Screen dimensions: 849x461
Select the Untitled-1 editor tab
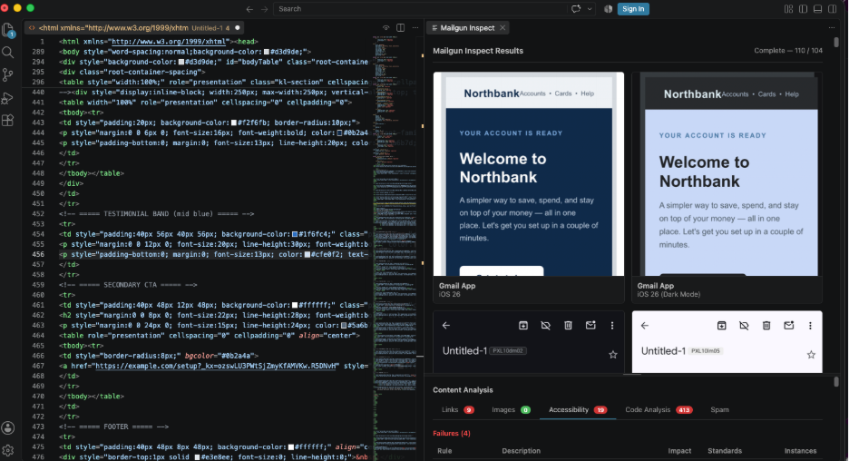point(134,28)
